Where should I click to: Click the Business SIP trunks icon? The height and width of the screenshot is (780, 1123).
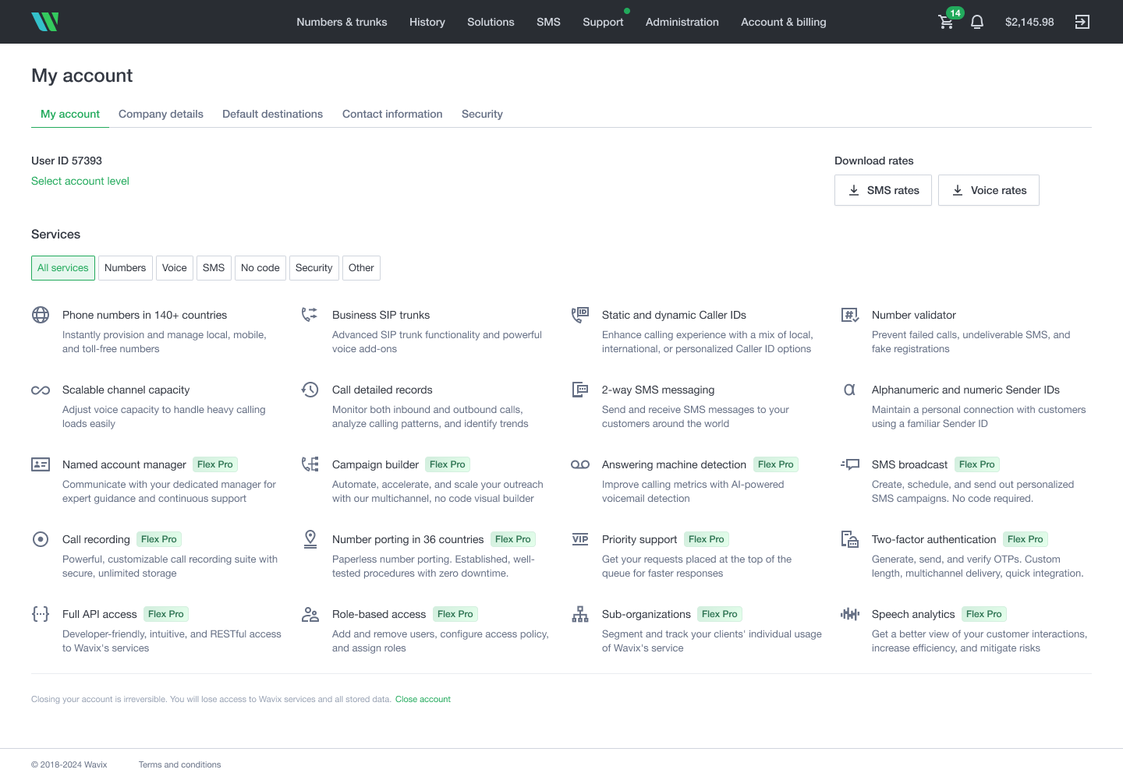coord(310,315)
